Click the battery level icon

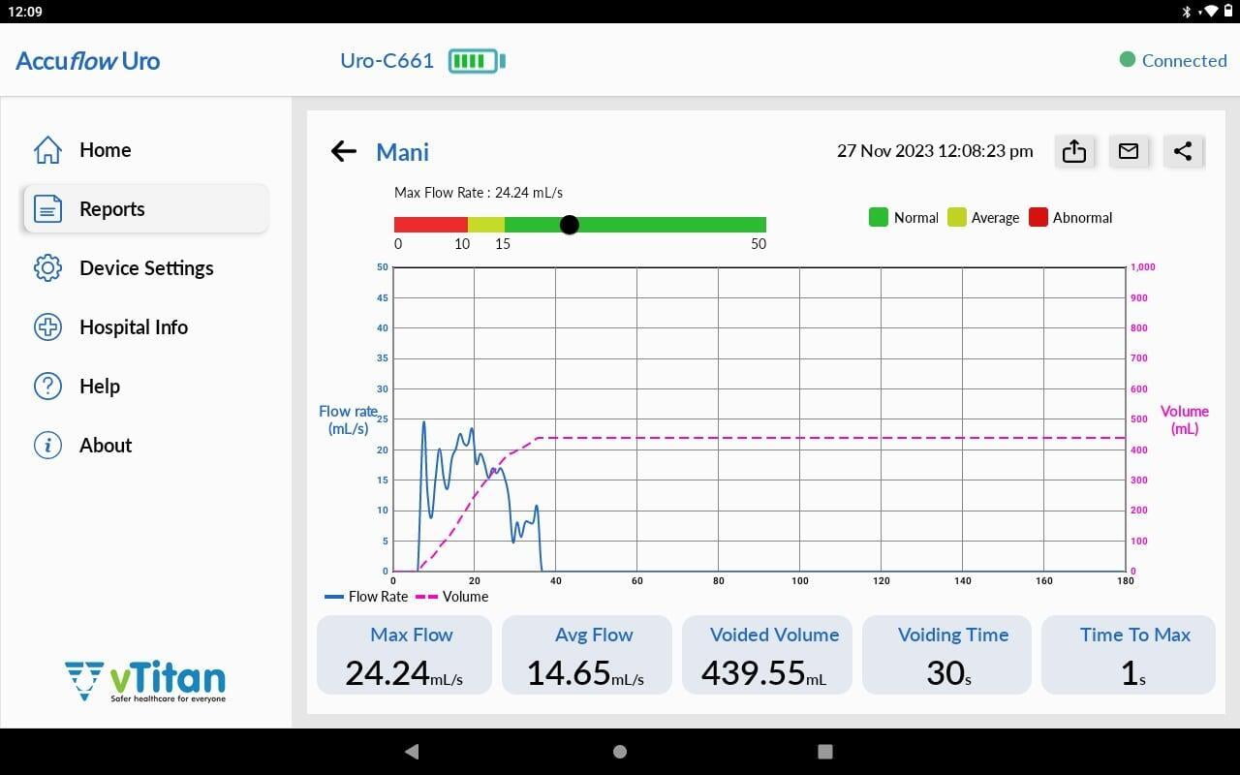[477, 61]
